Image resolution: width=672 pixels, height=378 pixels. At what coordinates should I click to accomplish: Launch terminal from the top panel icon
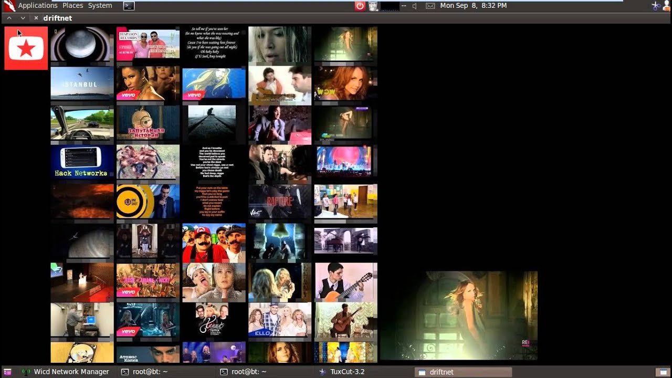pos(129,6)
